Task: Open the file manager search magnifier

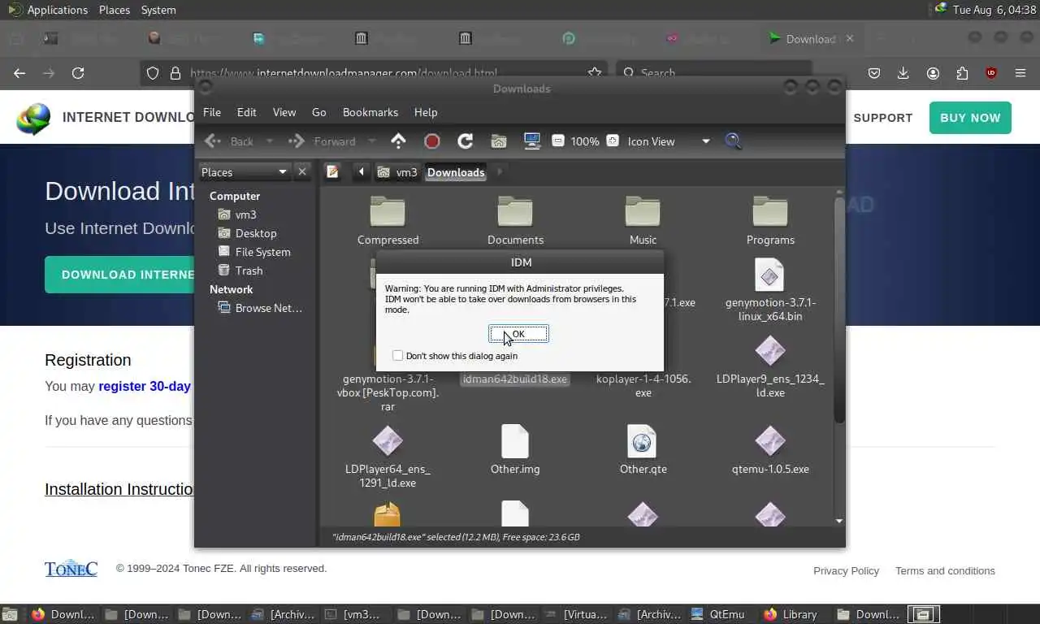Action: pos(734,141)
